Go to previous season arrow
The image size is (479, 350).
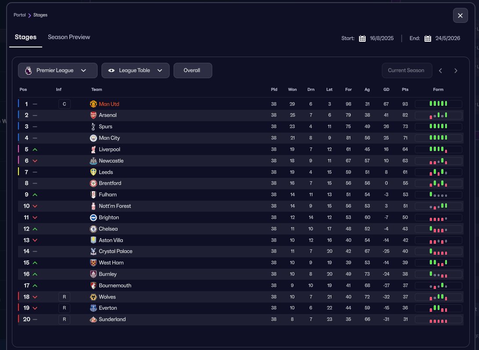click(441, 71)
